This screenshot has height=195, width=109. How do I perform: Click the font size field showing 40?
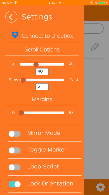point(42,72)
